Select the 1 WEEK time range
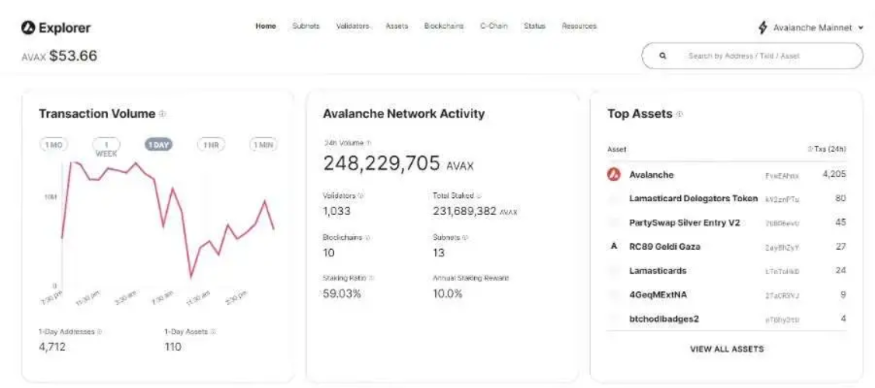 tap(106, 147)
